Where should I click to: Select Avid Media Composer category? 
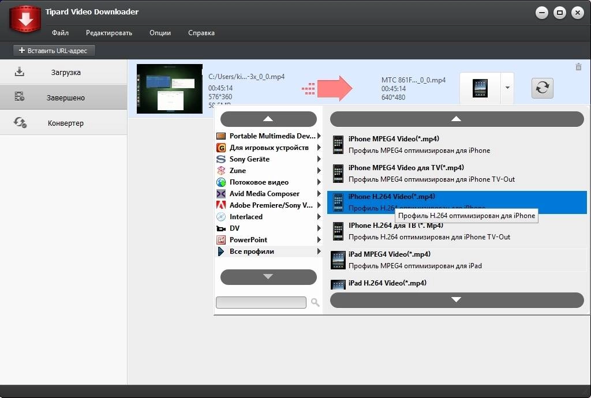point(268,194)
